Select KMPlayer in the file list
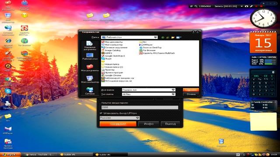Viewport: 280px width, 157px height. [146, 44]
